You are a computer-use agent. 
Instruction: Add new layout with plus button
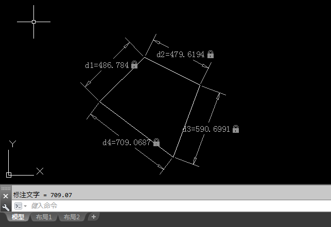tap(94, 217)
